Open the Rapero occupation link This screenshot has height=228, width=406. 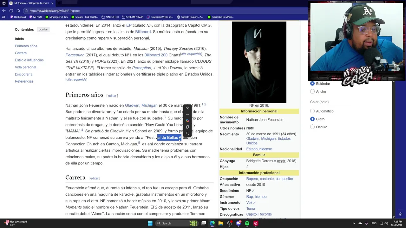coord(252,179)
